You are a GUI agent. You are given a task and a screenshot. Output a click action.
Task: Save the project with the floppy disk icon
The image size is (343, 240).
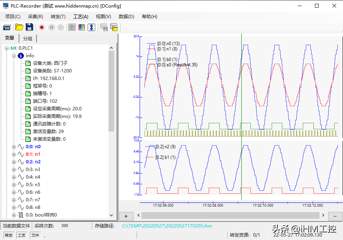(30, 27)
